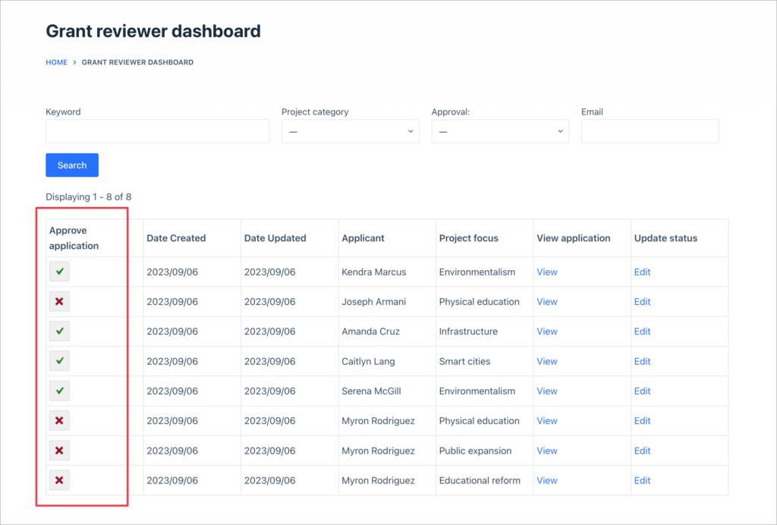Viewport: 777px width, 525px height.
Task: Open the Approval dropdown
Action: [x=500, y=131]
